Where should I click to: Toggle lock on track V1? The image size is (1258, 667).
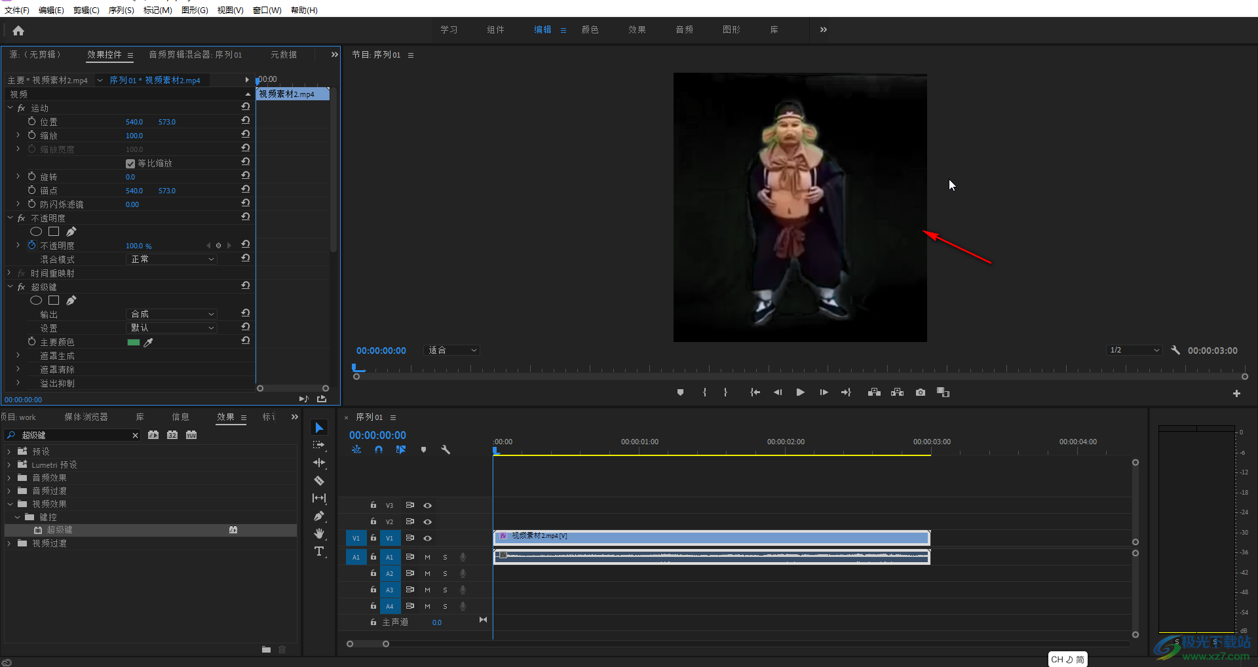373,538
